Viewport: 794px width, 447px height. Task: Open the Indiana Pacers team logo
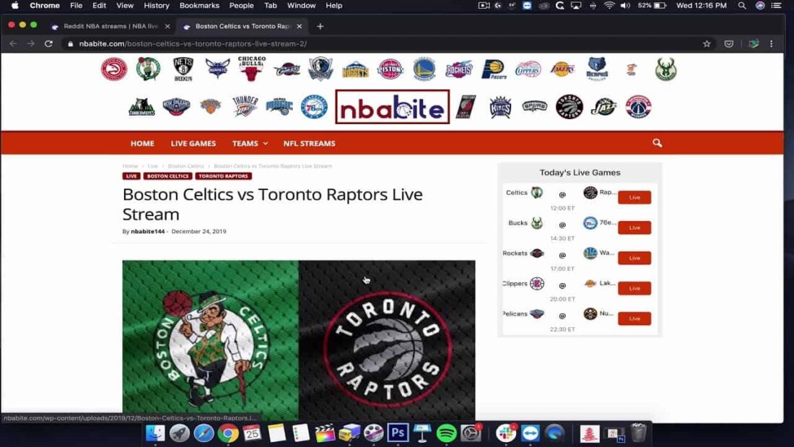coord(494,69)
